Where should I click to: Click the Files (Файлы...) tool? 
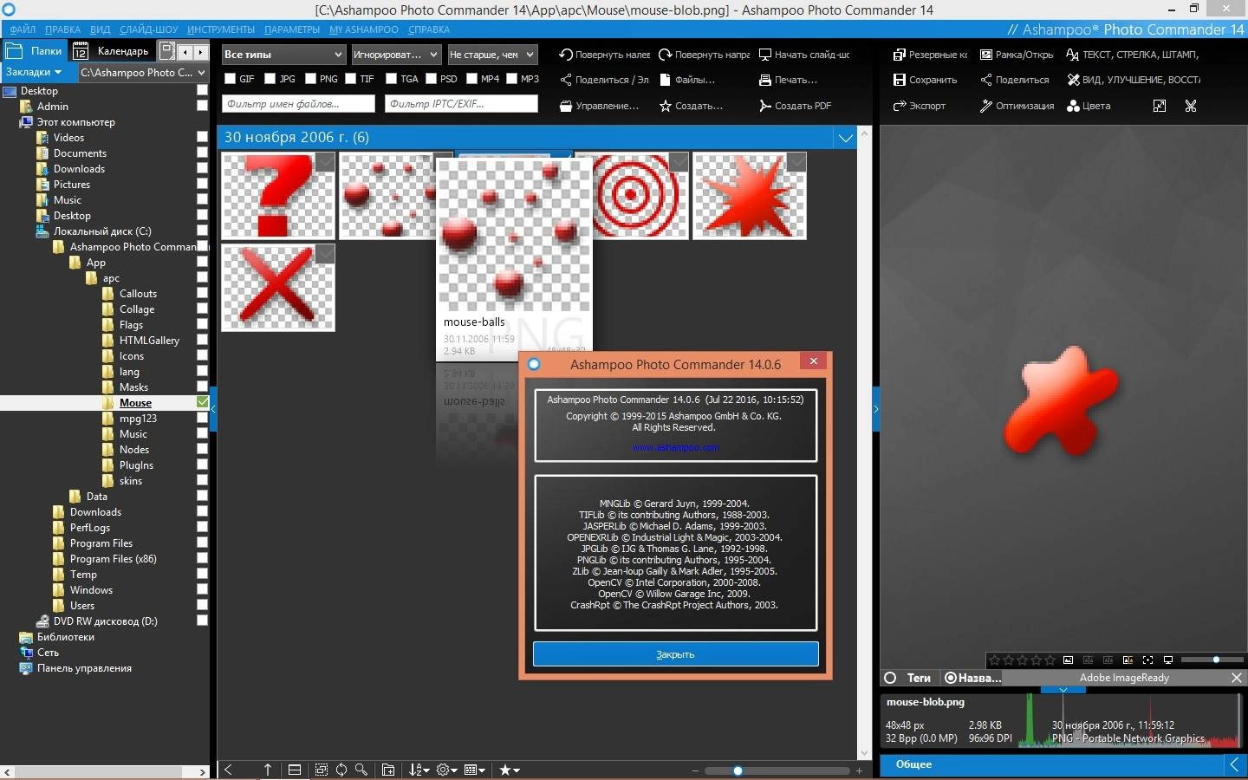pos(687,80)
